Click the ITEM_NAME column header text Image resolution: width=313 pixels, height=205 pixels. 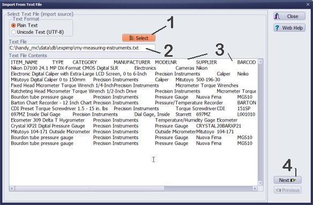pyautogui.click(x=24, y=63)
